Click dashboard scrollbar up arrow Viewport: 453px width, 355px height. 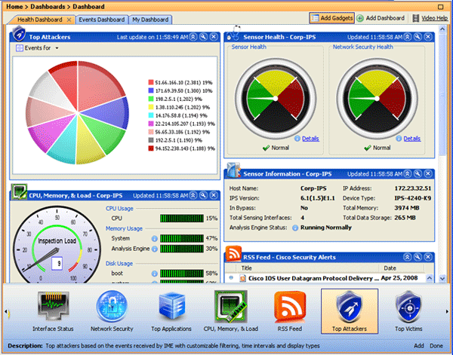tap(442, 29)
